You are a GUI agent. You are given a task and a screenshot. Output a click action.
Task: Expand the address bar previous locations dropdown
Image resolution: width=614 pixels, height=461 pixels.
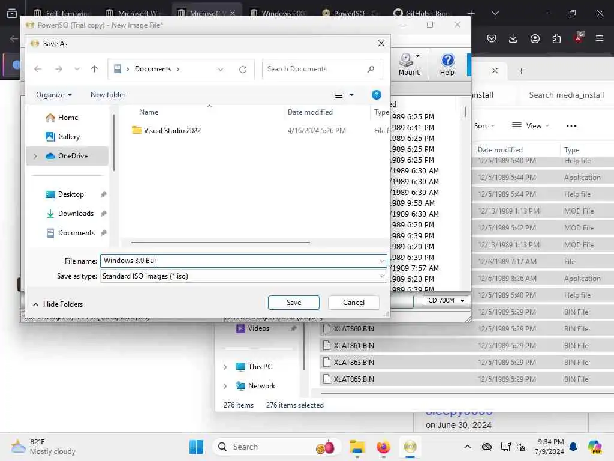221,70
